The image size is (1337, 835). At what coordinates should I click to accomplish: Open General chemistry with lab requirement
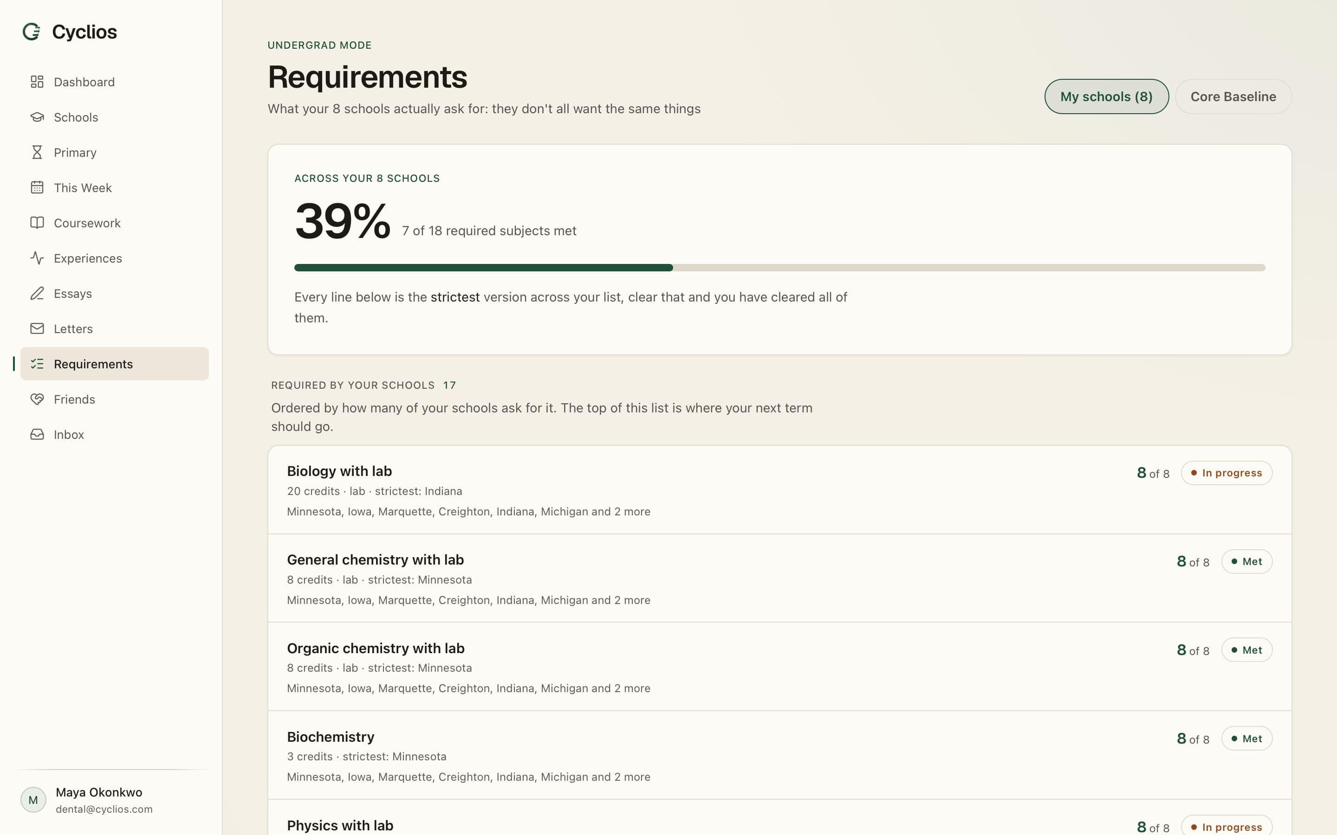tap(779, 578)
